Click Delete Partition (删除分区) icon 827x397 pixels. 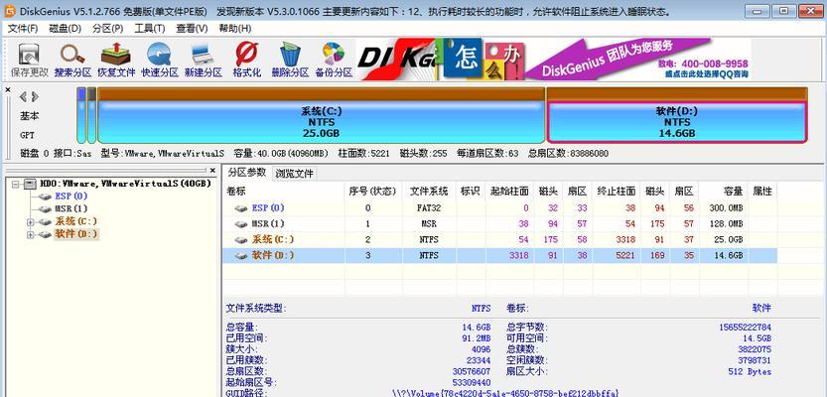click(x=290, y=61)
